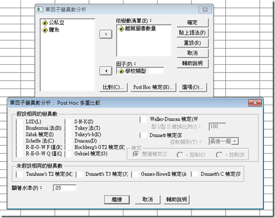Check Tamhane's T2 檢定(M) option
Screen dimensions: 275x218
[x=20, y=174]
